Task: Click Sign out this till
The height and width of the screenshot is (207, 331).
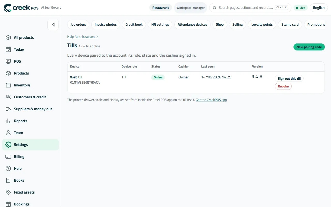Action: tap(289, 79)
